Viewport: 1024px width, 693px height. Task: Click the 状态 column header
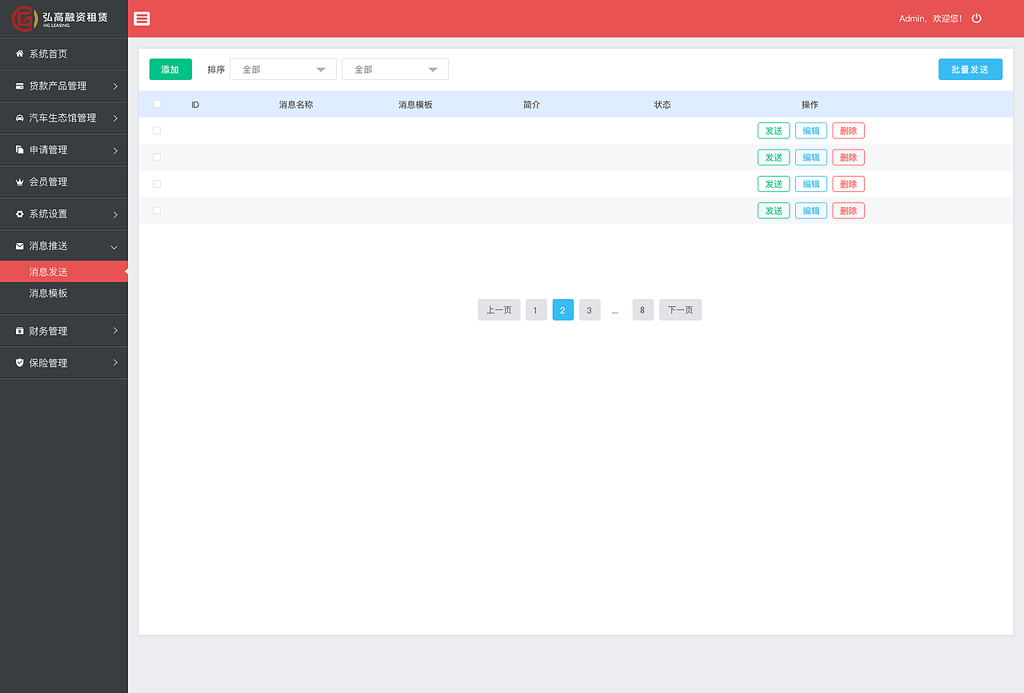[x=662, y=105]
